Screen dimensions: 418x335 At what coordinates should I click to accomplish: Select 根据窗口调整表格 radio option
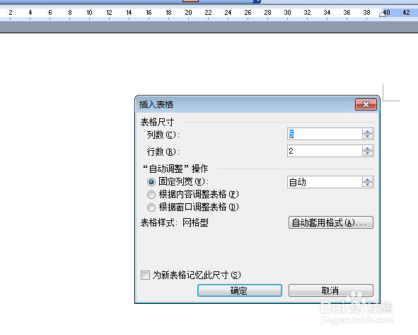151,207
